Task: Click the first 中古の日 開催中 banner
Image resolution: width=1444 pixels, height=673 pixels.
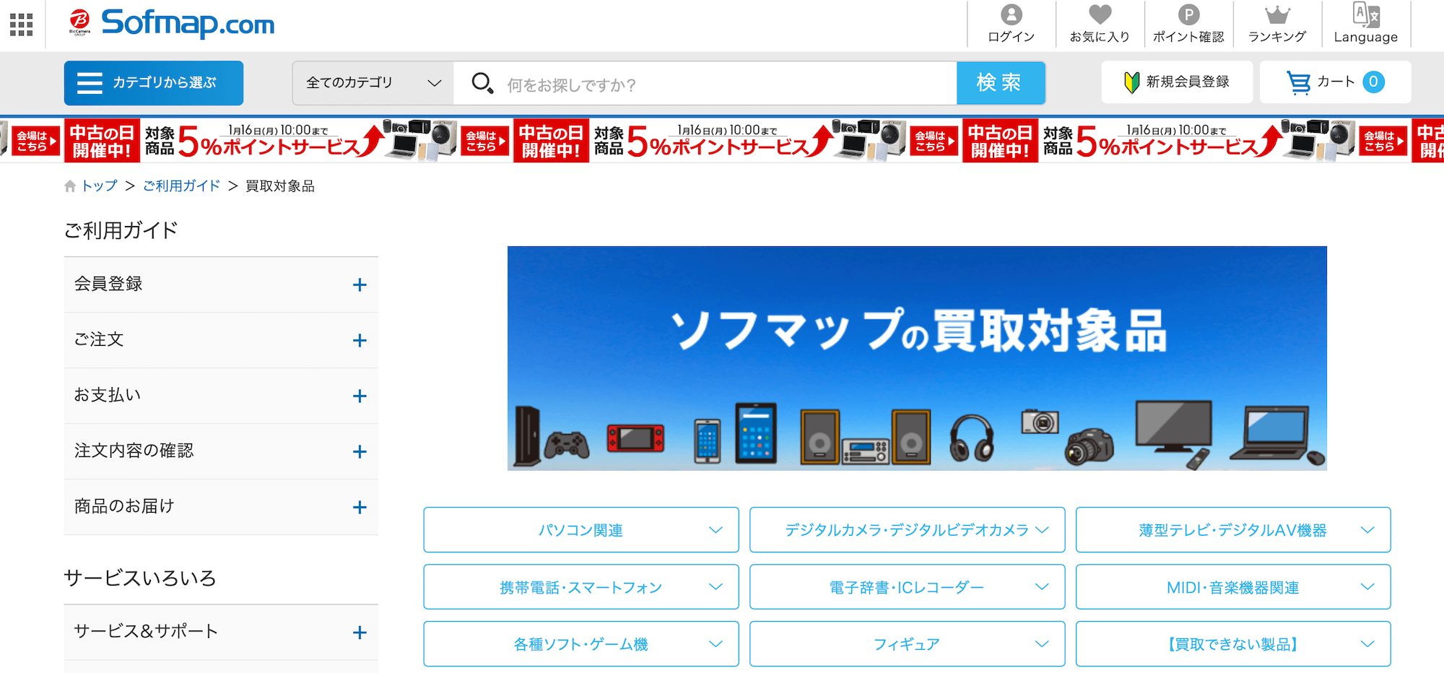Action: pos(102,141)
